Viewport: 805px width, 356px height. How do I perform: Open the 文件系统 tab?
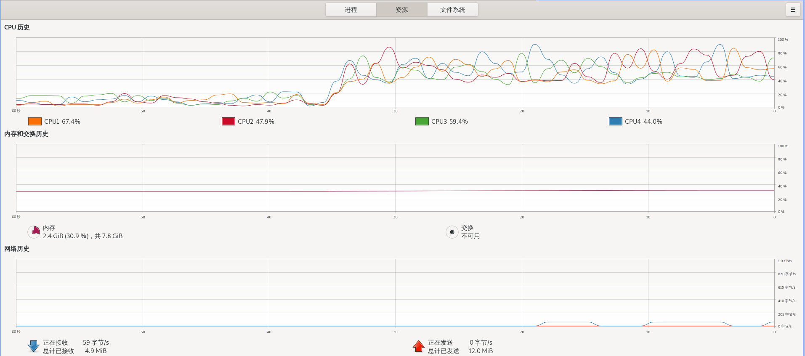(x=453, y=10)
